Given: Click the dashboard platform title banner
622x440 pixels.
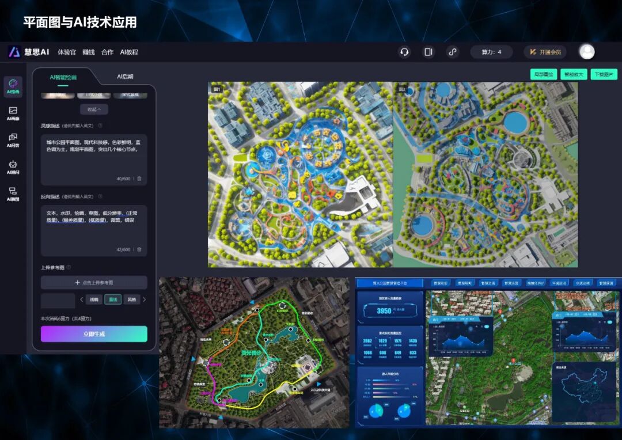Looking at the screenshot, I should click(x=389, y=283).
